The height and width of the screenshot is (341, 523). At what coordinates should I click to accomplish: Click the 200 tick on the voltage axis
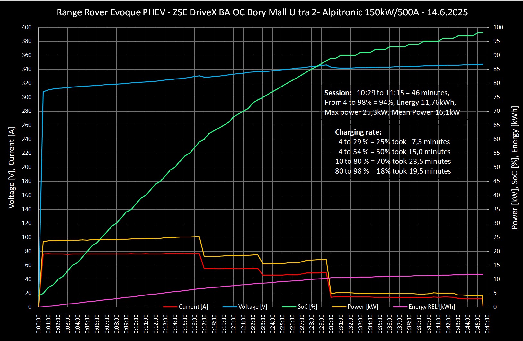tap(27, 167)
